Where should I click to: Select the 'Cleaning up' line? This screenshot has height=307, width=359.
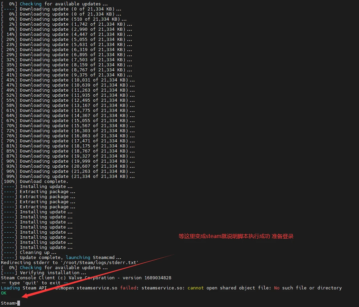tap(29, 252)
